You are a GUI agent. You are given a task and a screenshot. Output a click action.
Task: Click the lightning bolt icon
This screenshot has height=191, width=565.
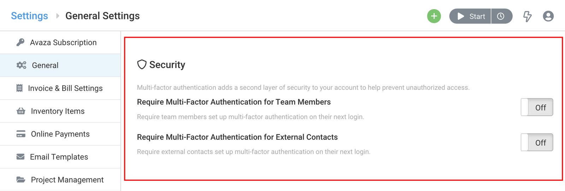point(527,16)
